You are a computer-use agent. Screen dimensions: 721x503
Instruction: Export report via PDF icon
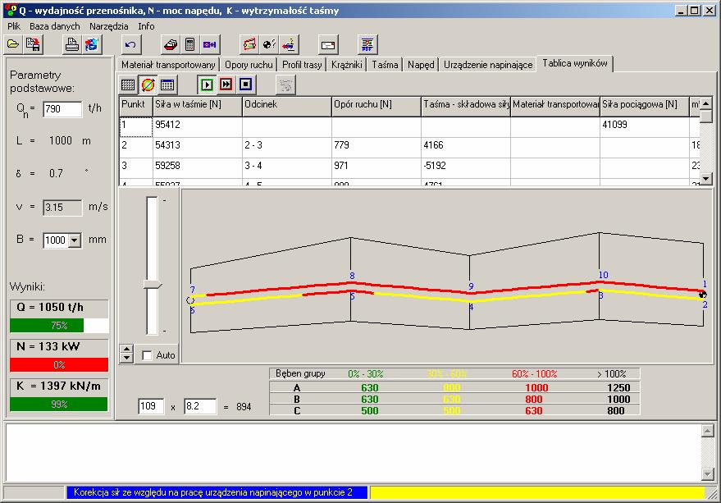(367, 44)
